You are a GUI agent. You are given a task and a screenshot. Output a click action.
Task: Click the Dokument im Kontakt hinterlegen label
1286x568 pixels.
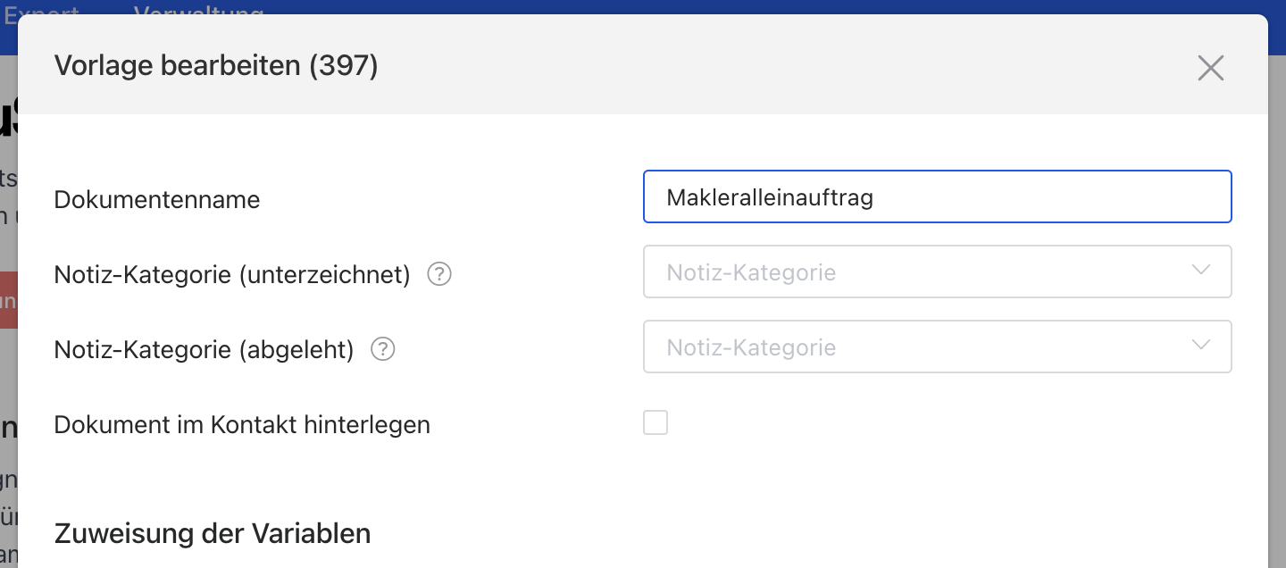[242, 425]
